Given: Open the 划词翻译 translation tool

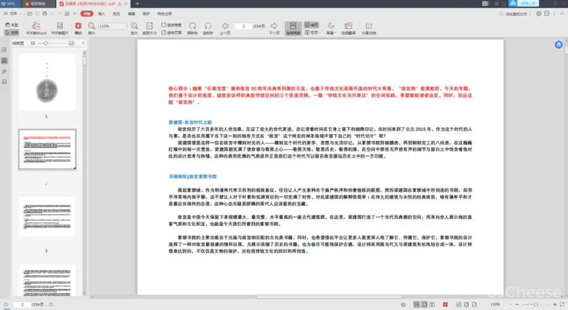Looking at the screenshot, I should click(348, 27).
